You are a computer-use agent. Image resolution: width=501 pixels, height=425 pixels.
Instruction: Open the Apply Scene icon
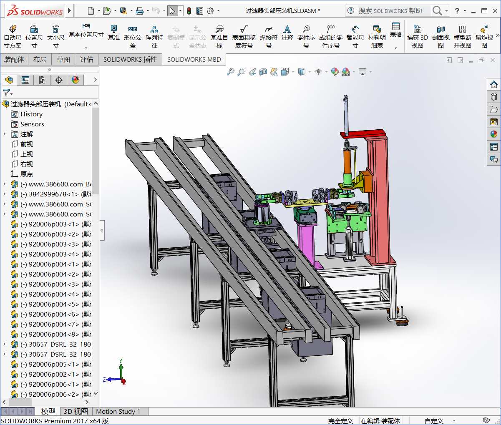coord(346,72)
